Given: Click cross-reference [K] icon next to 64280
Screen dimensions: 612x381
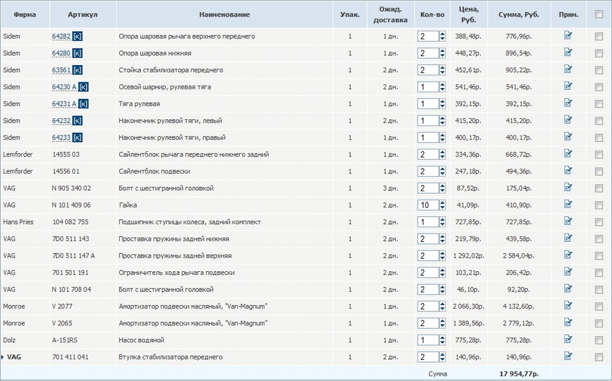Looking at the screenshot, I should [x=78, y=53].
